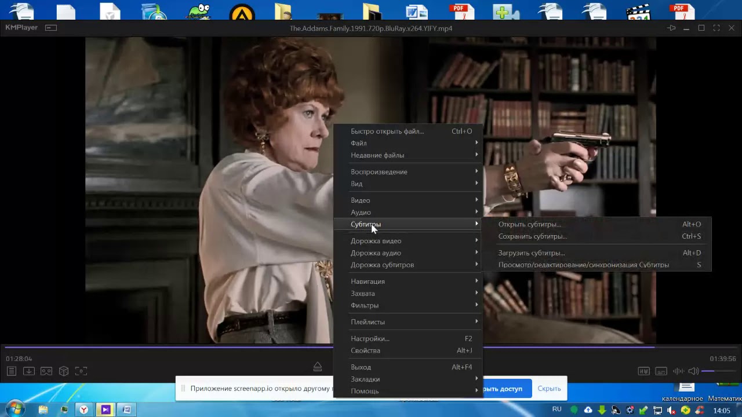Open the playlist panel icon
Screen dimensions: 742x417
[x=11, y=371]
